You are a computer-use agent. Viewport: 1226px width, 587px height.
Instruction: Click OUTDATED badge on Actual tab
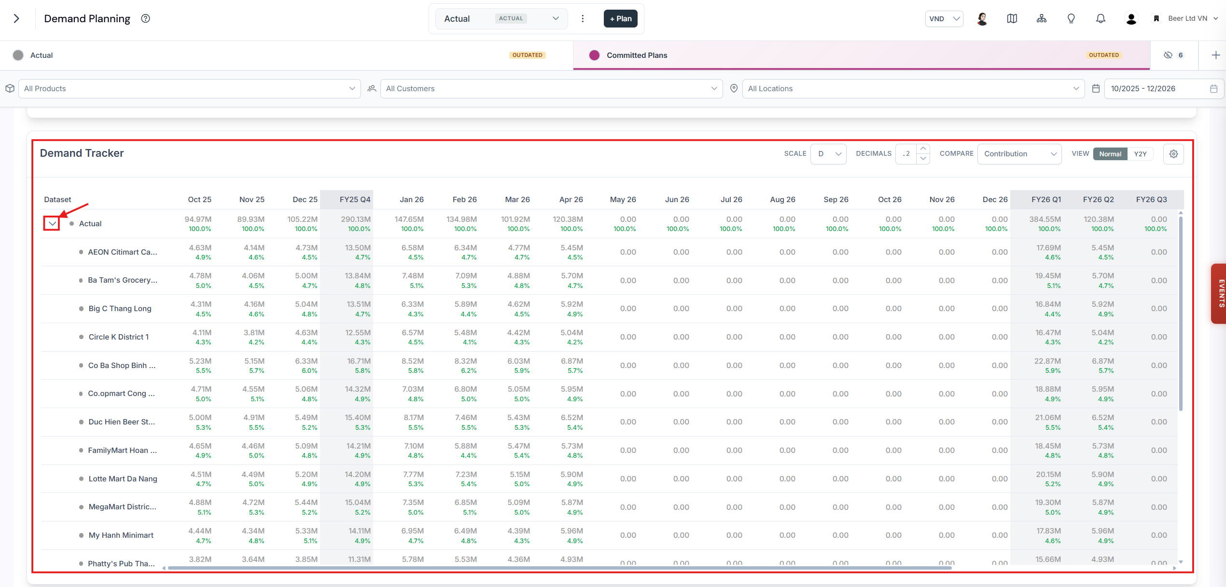(527, 55)
